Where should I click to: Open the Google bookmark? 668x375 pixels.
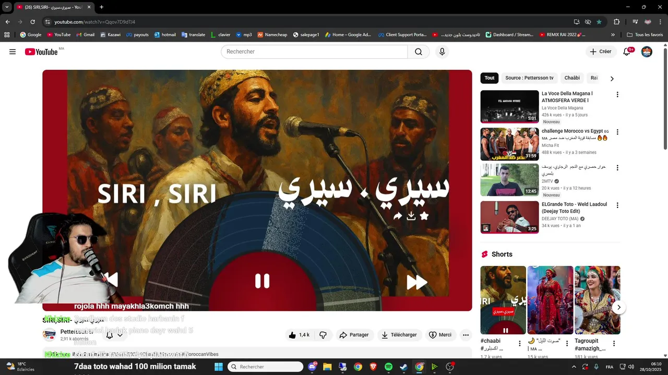[x=31, y=35]
